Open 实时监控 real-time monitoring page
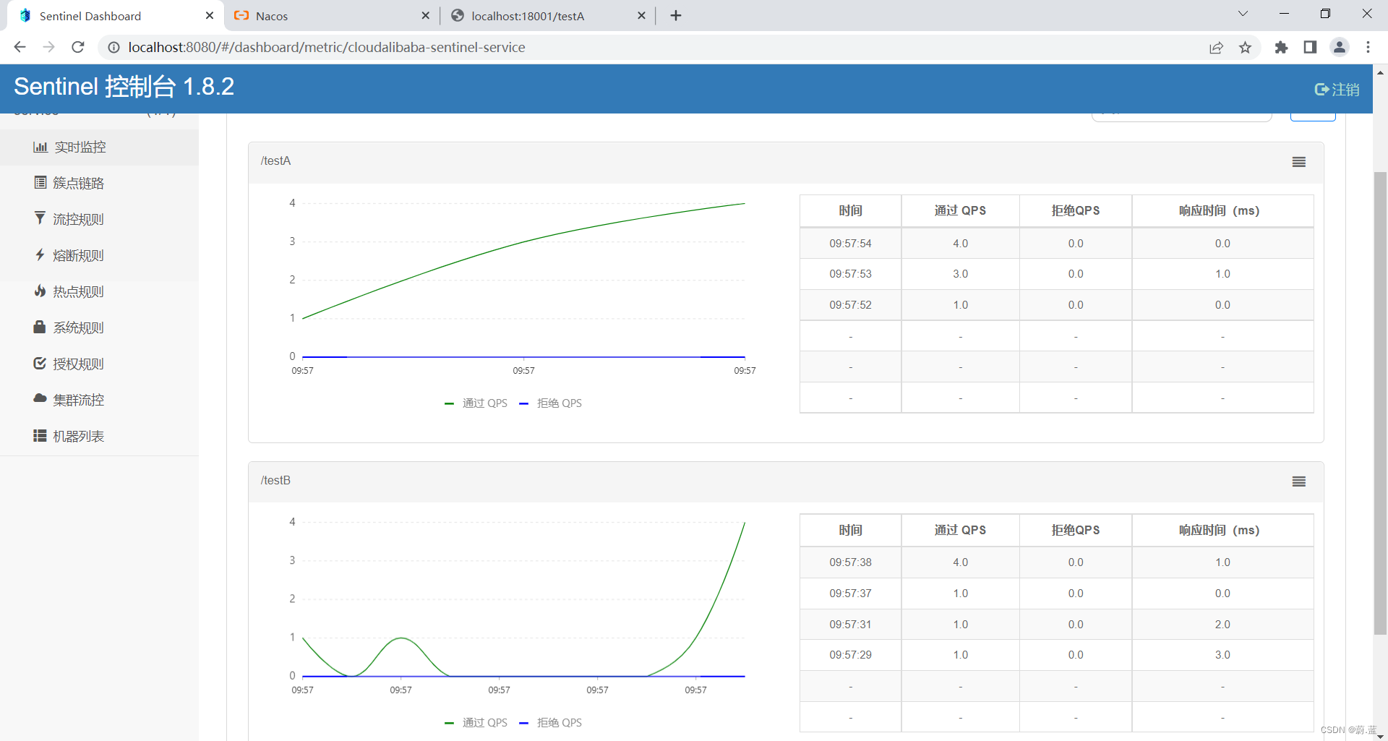This screenshot has height=741, width=1388. tap(80, 147)
